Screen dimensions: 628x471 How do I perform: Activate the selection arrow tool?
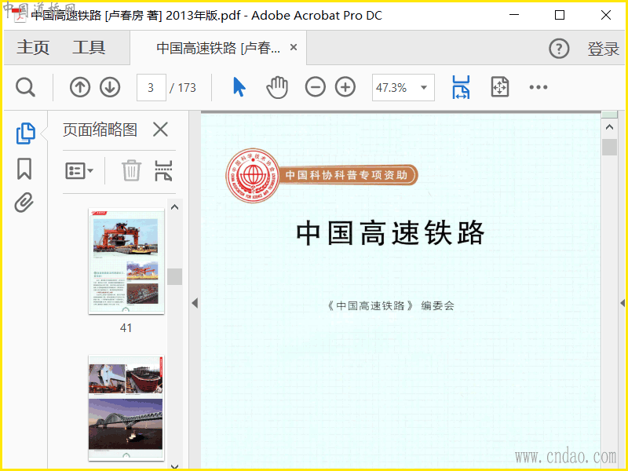[239, 87]
